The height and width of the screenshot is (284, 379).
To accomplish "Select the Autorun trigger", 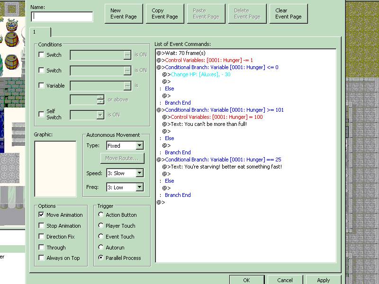I will (x=101, y=247).
